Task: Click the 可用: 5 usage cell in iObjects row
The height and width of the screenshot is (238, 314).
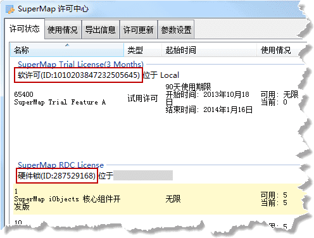Action: [x=274, y=195]
